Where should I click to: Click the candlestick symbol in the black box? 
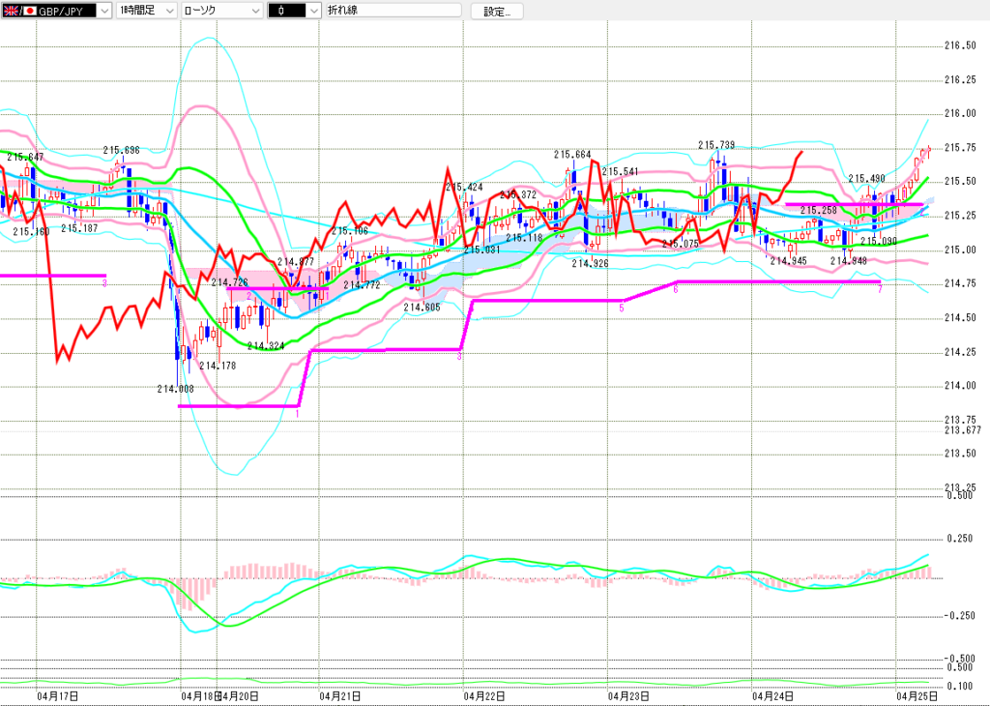[281, 11]
